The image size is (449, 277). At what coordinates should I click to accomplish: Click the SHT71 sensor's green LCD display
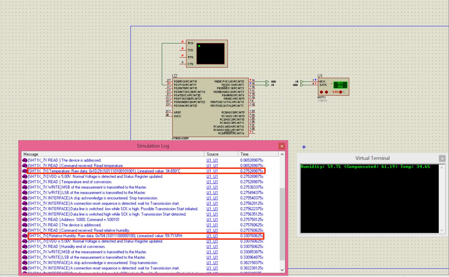pos(340,85)
